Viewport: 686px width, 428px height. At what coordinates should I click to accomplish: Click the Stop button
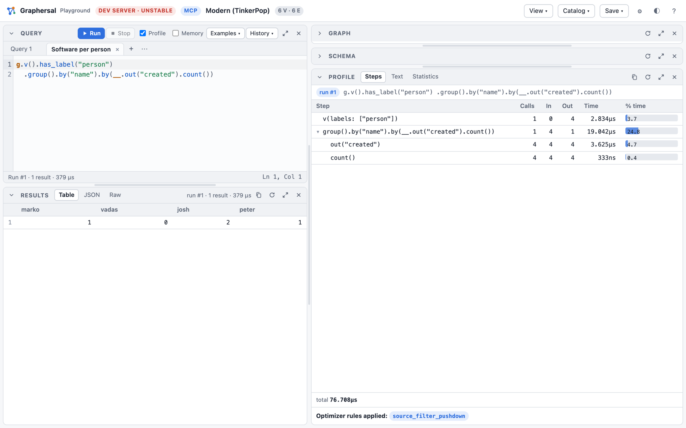(x=120, y=33)
